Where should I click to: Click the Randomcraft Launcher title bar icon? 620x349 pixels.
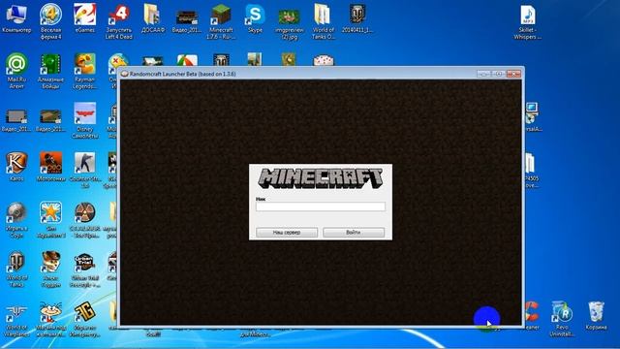tap(125, 74)
